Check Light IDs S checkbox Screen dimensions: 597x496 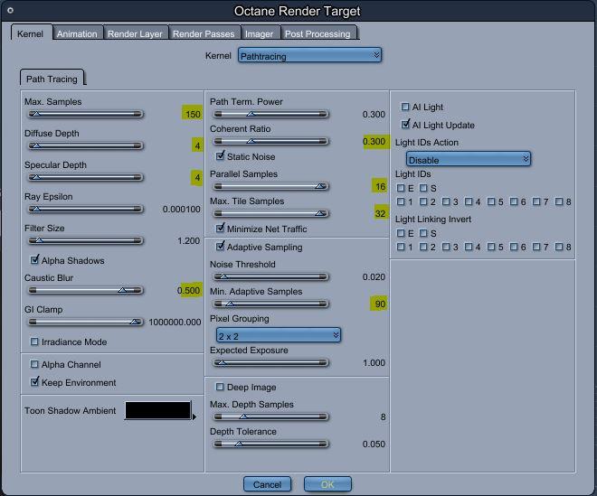click(x=423, y=188)
